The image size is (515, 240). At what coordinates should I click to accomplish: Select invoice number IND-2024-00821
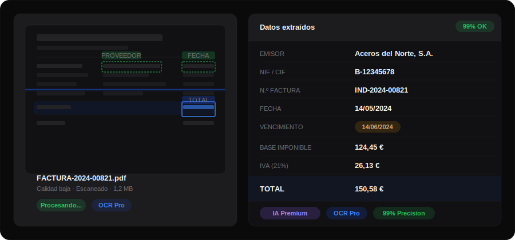coord(381,90)
